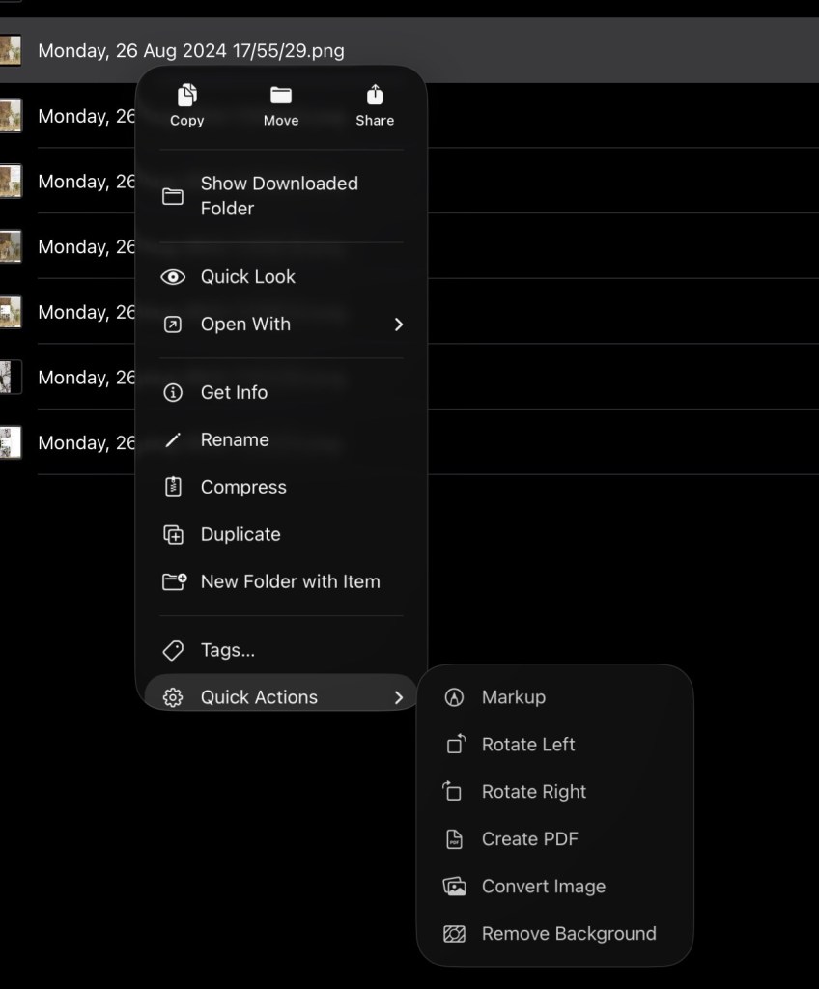Tap the Share icon

(x=375, y=96)
